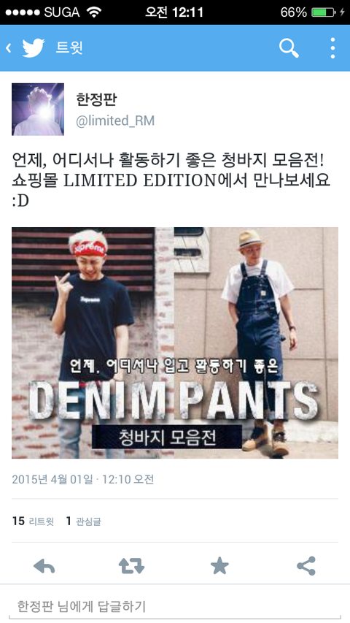Screen dimensions: 350x623
Task: View the 15 리트윗 list
Action: pos(33,521)
